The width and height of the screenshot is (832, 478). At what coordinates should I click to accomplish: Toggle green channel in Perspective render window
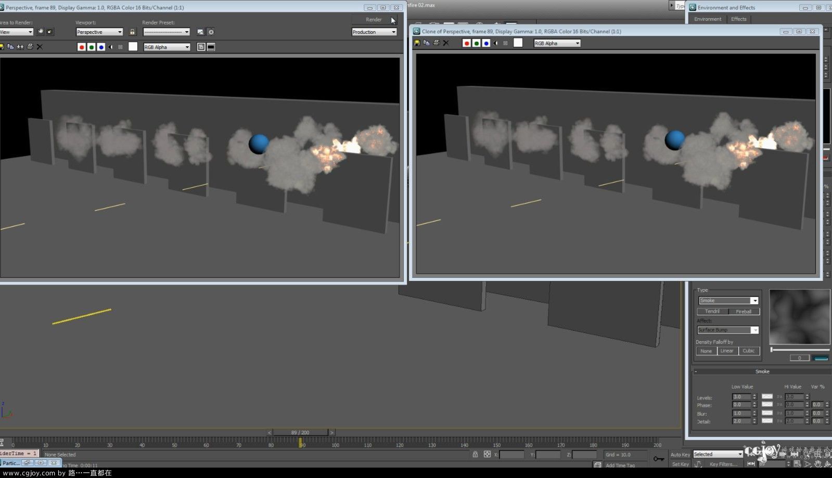pyautogui.click(x=92, y=47)
